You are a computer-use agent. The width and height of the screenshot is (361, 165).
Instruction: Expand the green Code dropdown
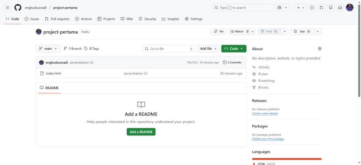(233, 49)
